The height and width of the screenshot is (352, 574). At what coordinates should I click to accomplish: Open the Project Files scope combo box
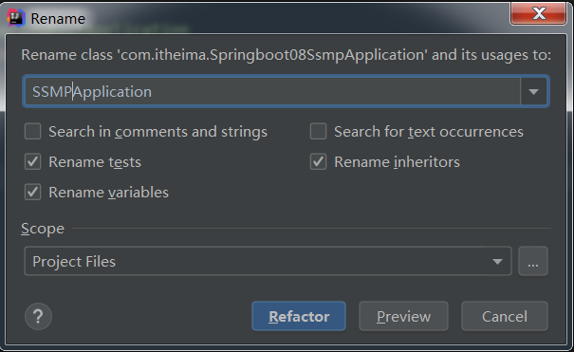tap(268, 261)
